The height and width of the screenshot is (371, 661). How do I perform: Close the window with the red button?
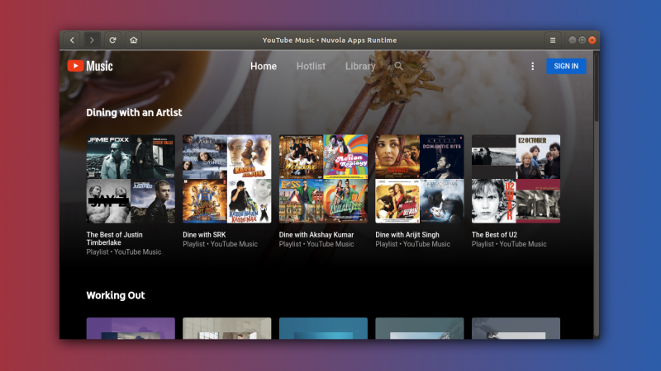[x=592, y=40]
